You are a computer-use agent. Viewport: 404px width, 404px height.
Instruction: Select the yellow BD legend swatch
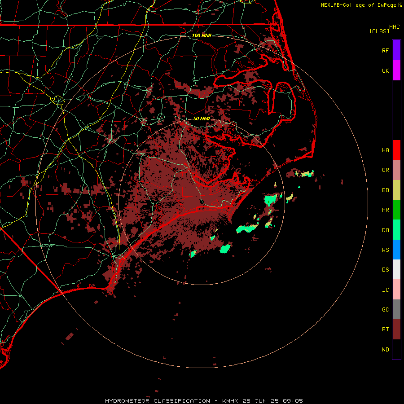click(396, 190)
